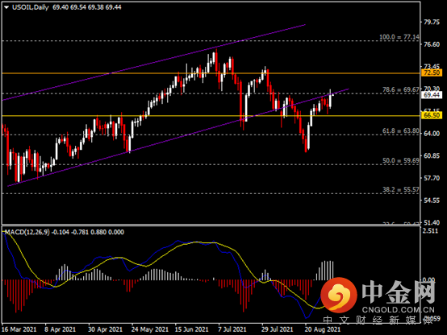The width and height of the screenshot is (447, 335).
Task: Click the 78.6 = 69.67 Fibonacci label
Action: pos(401,89)
